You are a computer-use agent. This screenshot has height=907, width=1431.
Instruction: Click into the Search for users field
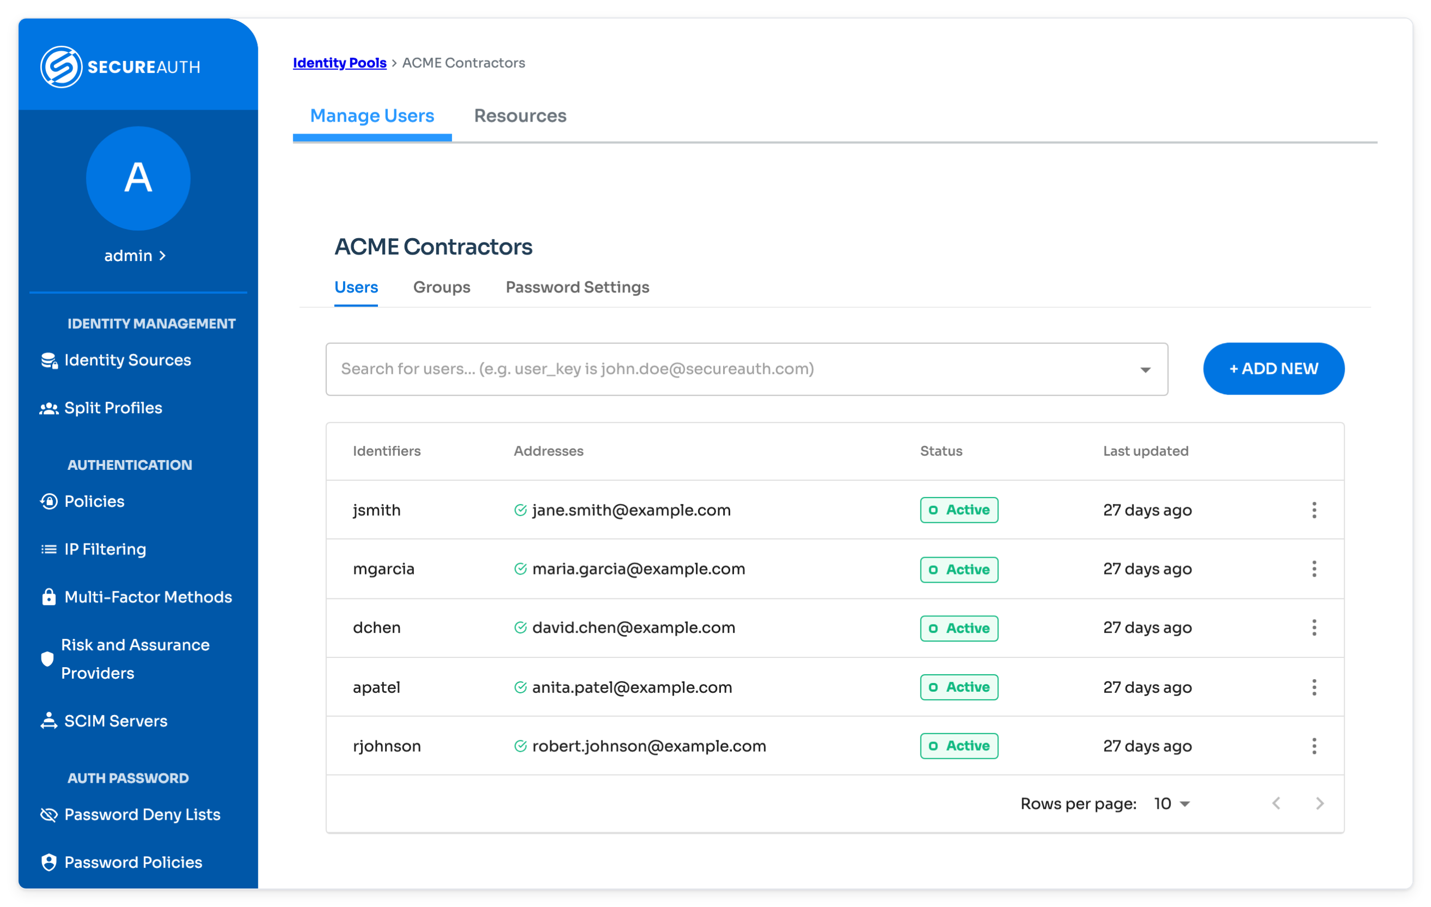pos(747,369)
